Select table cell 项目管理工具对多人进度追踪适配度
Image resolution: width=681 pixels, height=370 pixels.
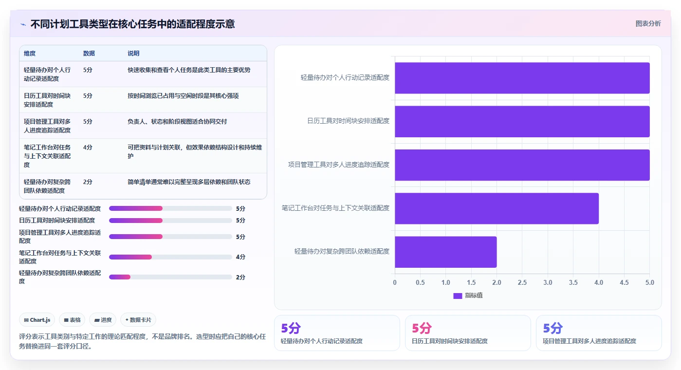[48, 126]
